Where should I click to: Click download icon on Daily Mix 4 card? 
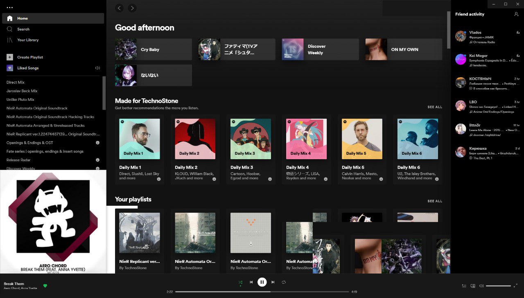tap(325, 179)
